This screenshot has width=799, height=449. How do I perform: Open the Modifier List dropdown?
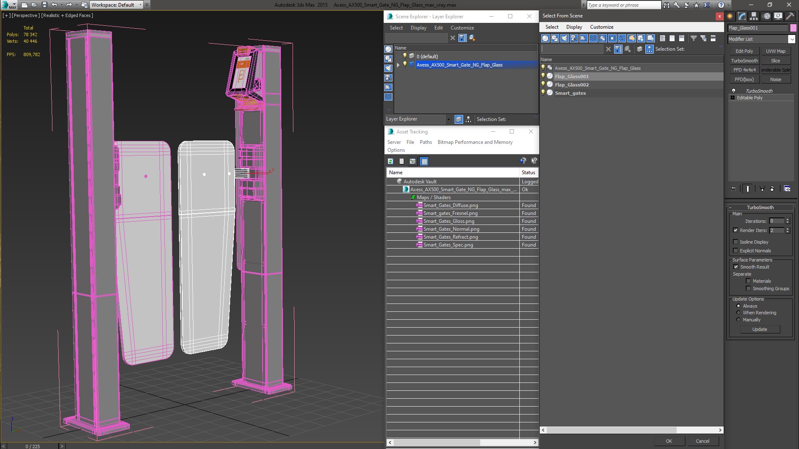791,39
